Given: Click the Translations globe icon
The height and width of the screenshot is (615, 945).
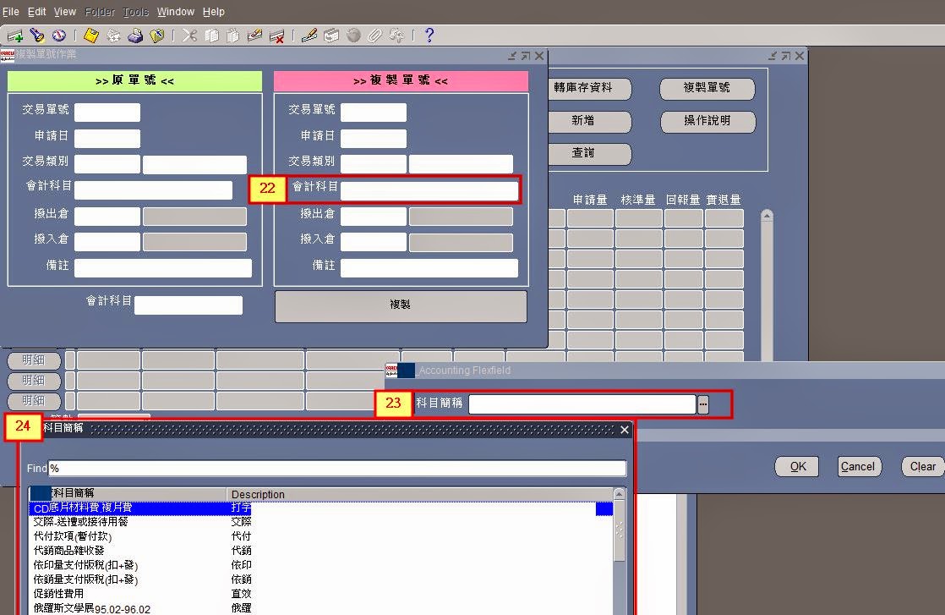Looking at the screenshot, I should click(x=352, y=36).
